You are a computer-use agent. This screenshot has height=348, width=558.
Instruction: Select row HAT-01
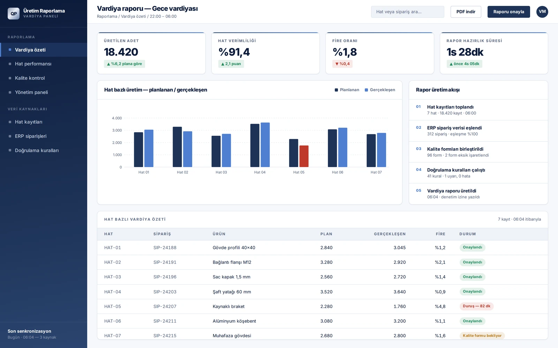(x=322, y=248)
